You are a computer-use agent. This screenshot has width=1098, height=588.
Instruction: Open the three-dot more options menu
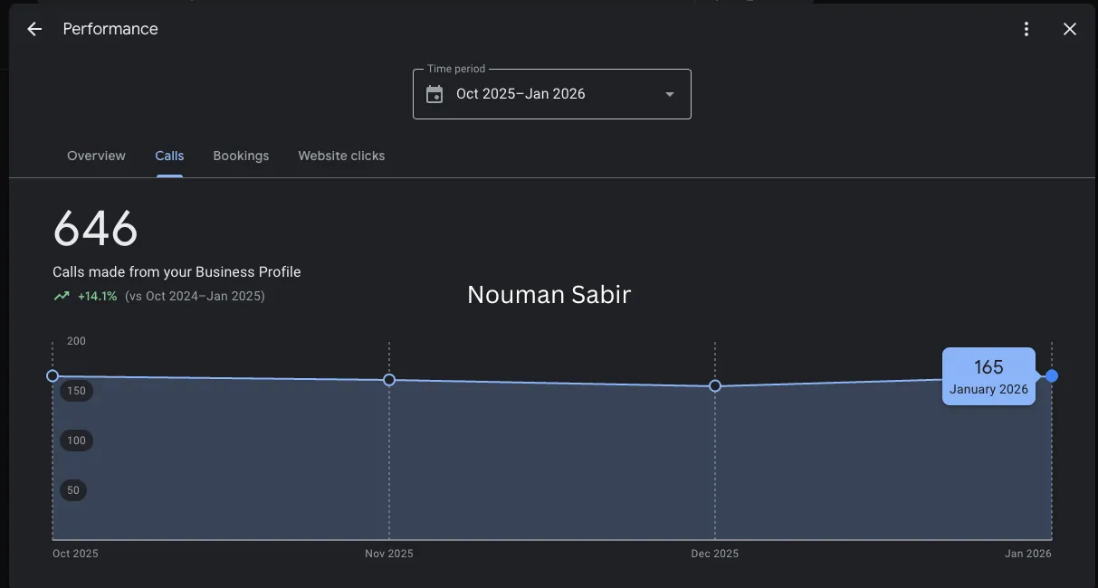tap(1026, 29)
